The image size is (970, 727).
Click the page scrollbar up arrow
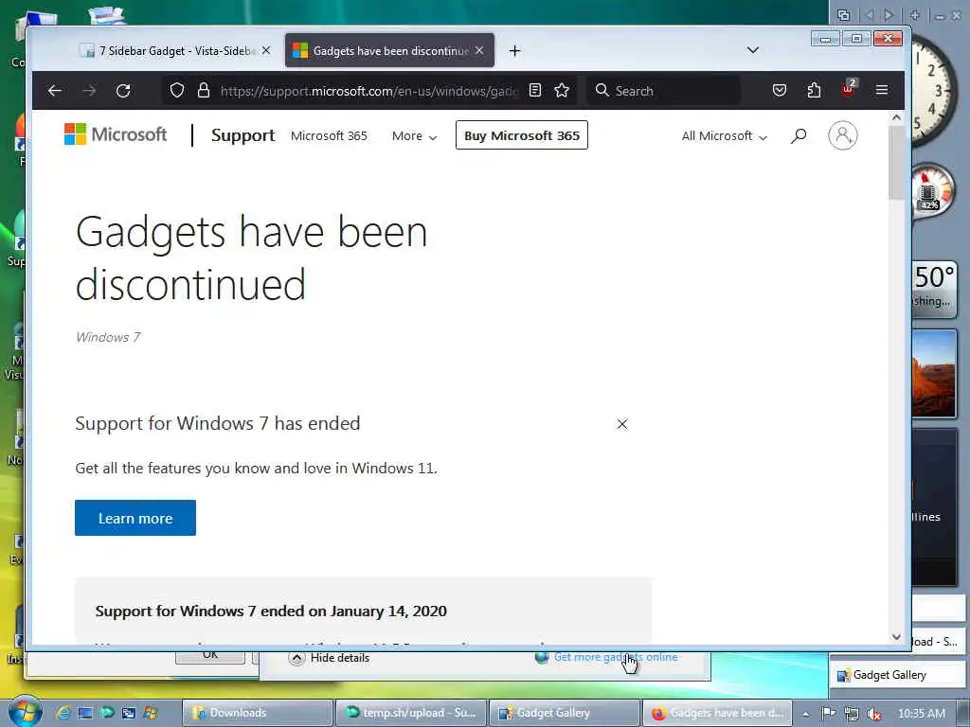(896, 116)
